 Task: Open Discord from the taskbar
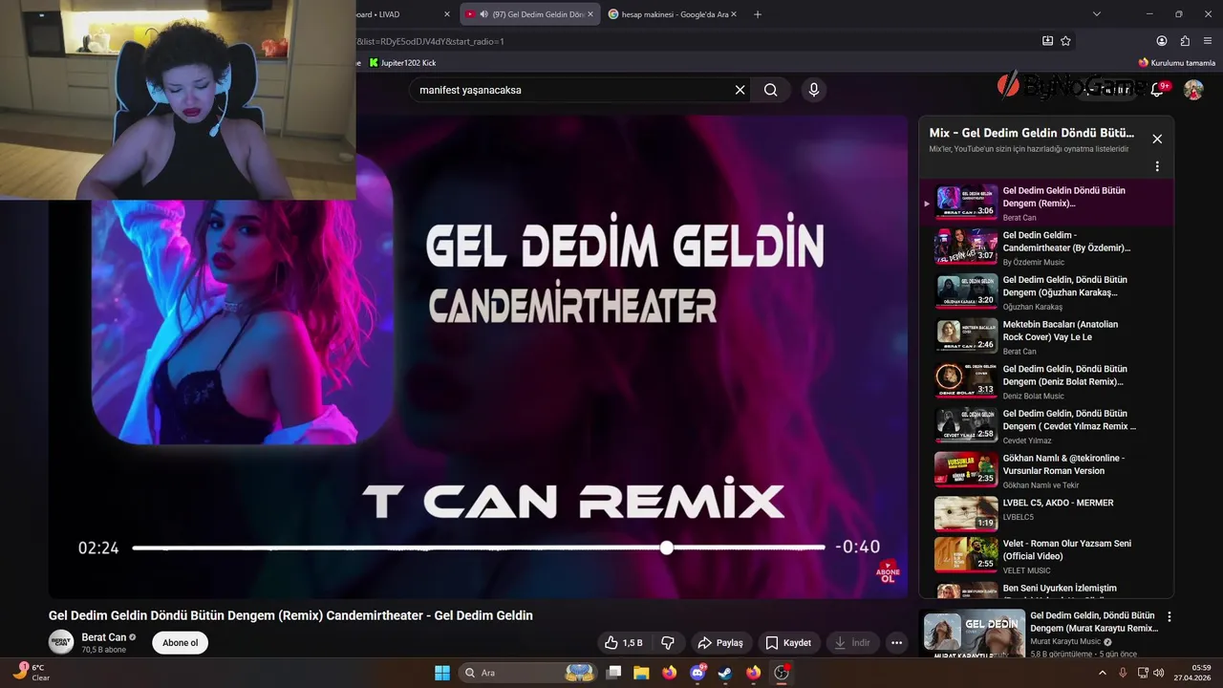pyautogui.click(x=697, y=673)
